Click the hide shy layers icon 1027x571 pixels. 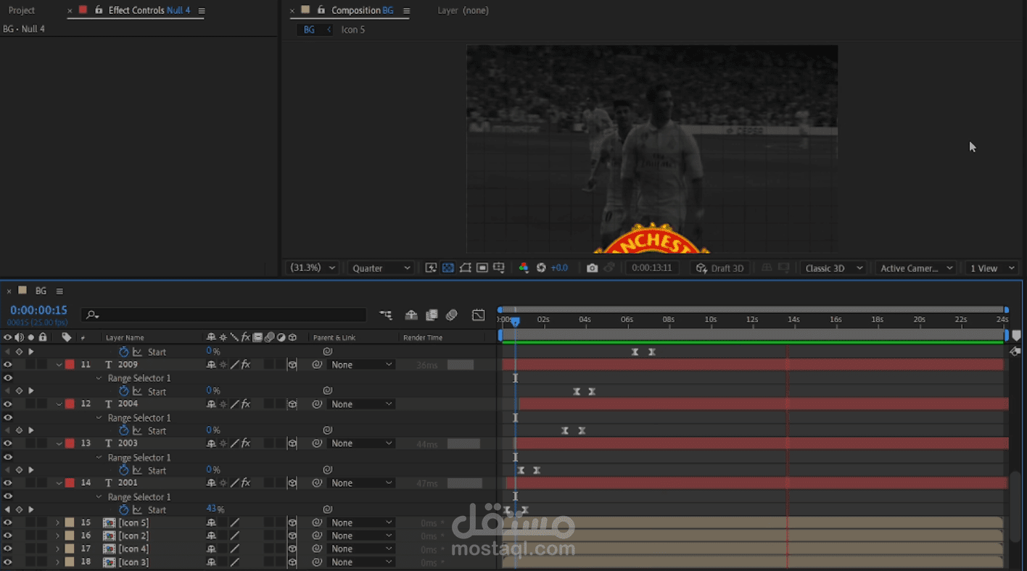click(x=411, y=315)
